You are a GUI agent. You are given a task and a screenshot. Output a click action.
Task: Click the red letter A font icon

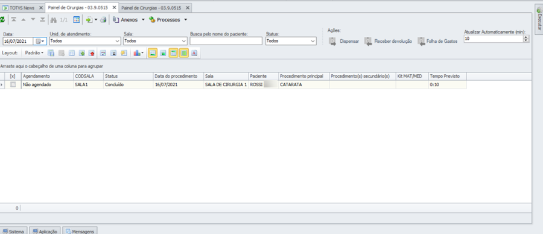click(x=194, y=53)
